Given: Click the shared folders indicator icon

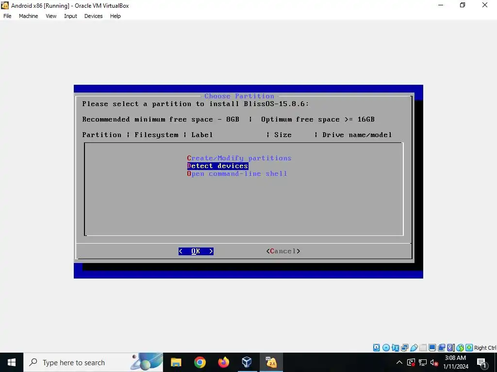Looking at the screenshot, I should (423, 348).
